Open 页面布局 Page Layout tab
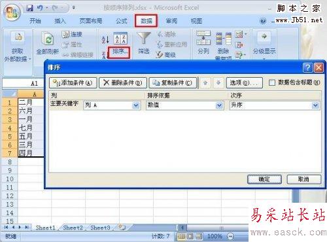This screenshot has height=242, width=327. tap(91, 21)
